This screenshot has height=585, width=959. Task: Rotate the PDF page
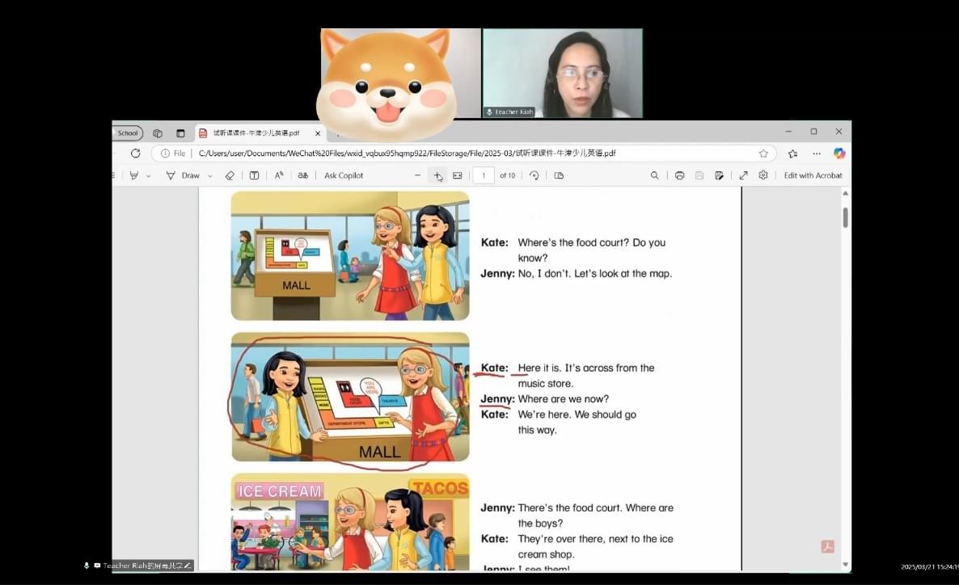coord(534,175)
